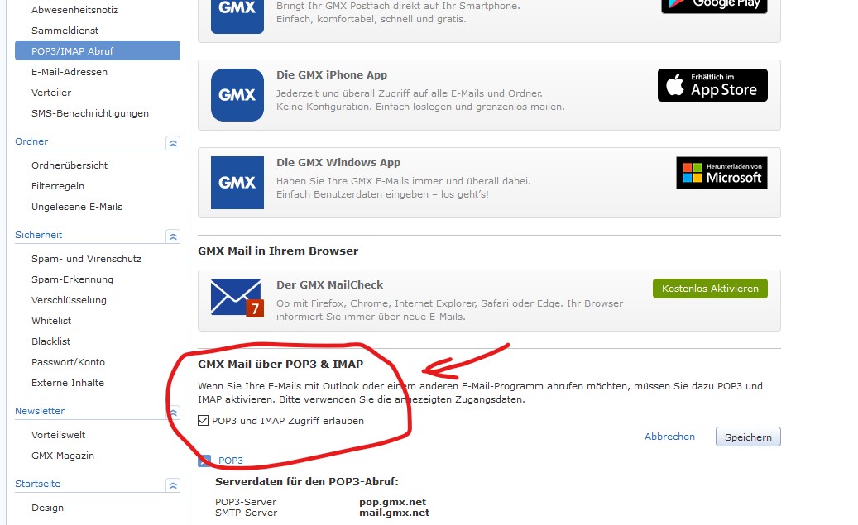Click the Newsletter section heading
The image size is (858, 525).
point(40,411)
